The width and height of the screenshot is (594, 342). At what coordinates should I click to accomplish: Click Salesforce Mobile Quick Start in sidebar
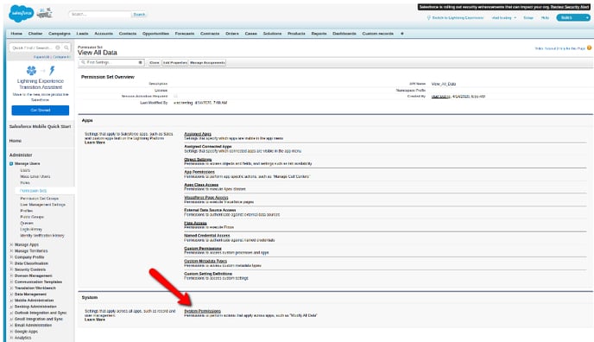pos(40,126)
